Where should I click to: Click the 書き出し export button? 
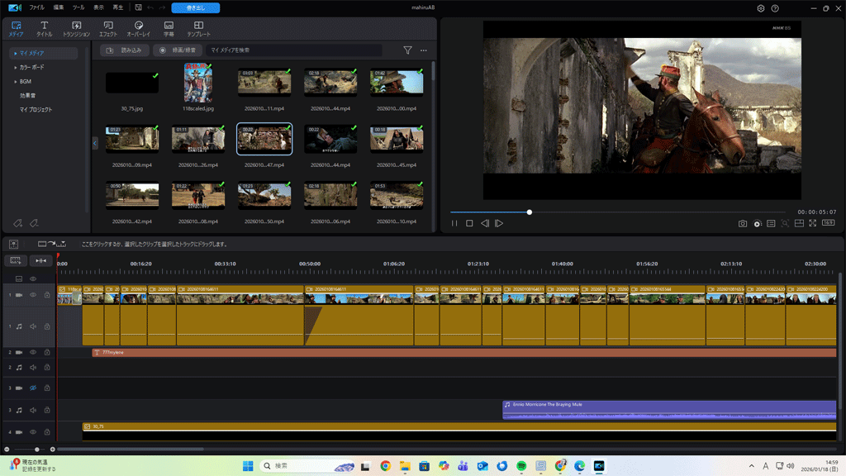click(195, 7)
